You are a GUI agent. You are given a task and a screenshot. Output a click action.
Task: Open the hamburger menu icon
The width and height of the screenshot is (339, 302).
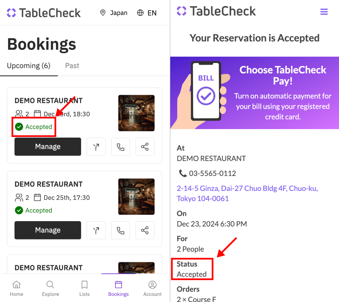click(x=324, y=12)
